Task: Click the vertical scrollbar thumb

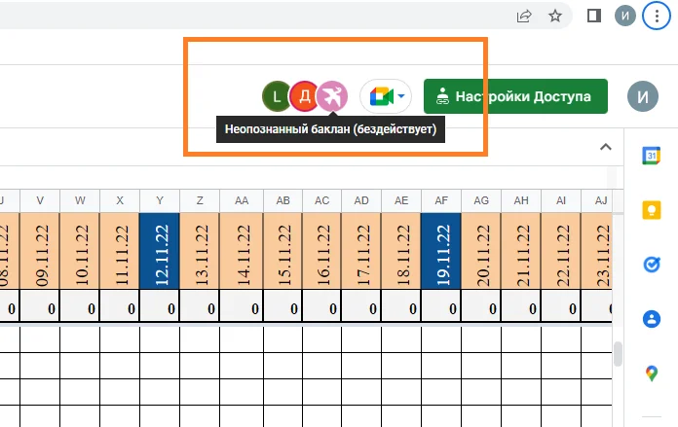Action: tap(618, 353)
